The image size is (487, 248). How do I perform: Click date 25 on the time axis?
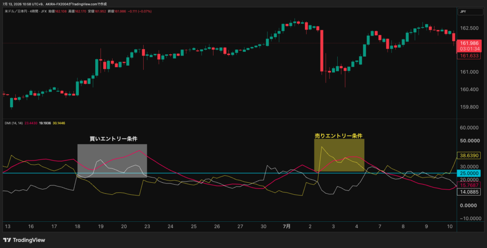(194, 227)
